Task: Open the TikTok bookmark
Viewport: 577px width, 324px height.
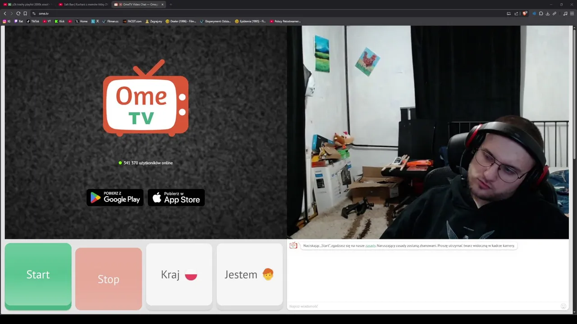Action: 33,21
